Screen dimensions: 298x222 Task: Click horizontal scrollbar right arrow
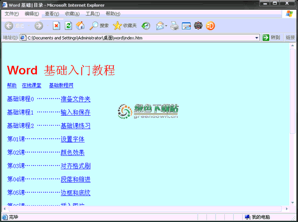287,208
